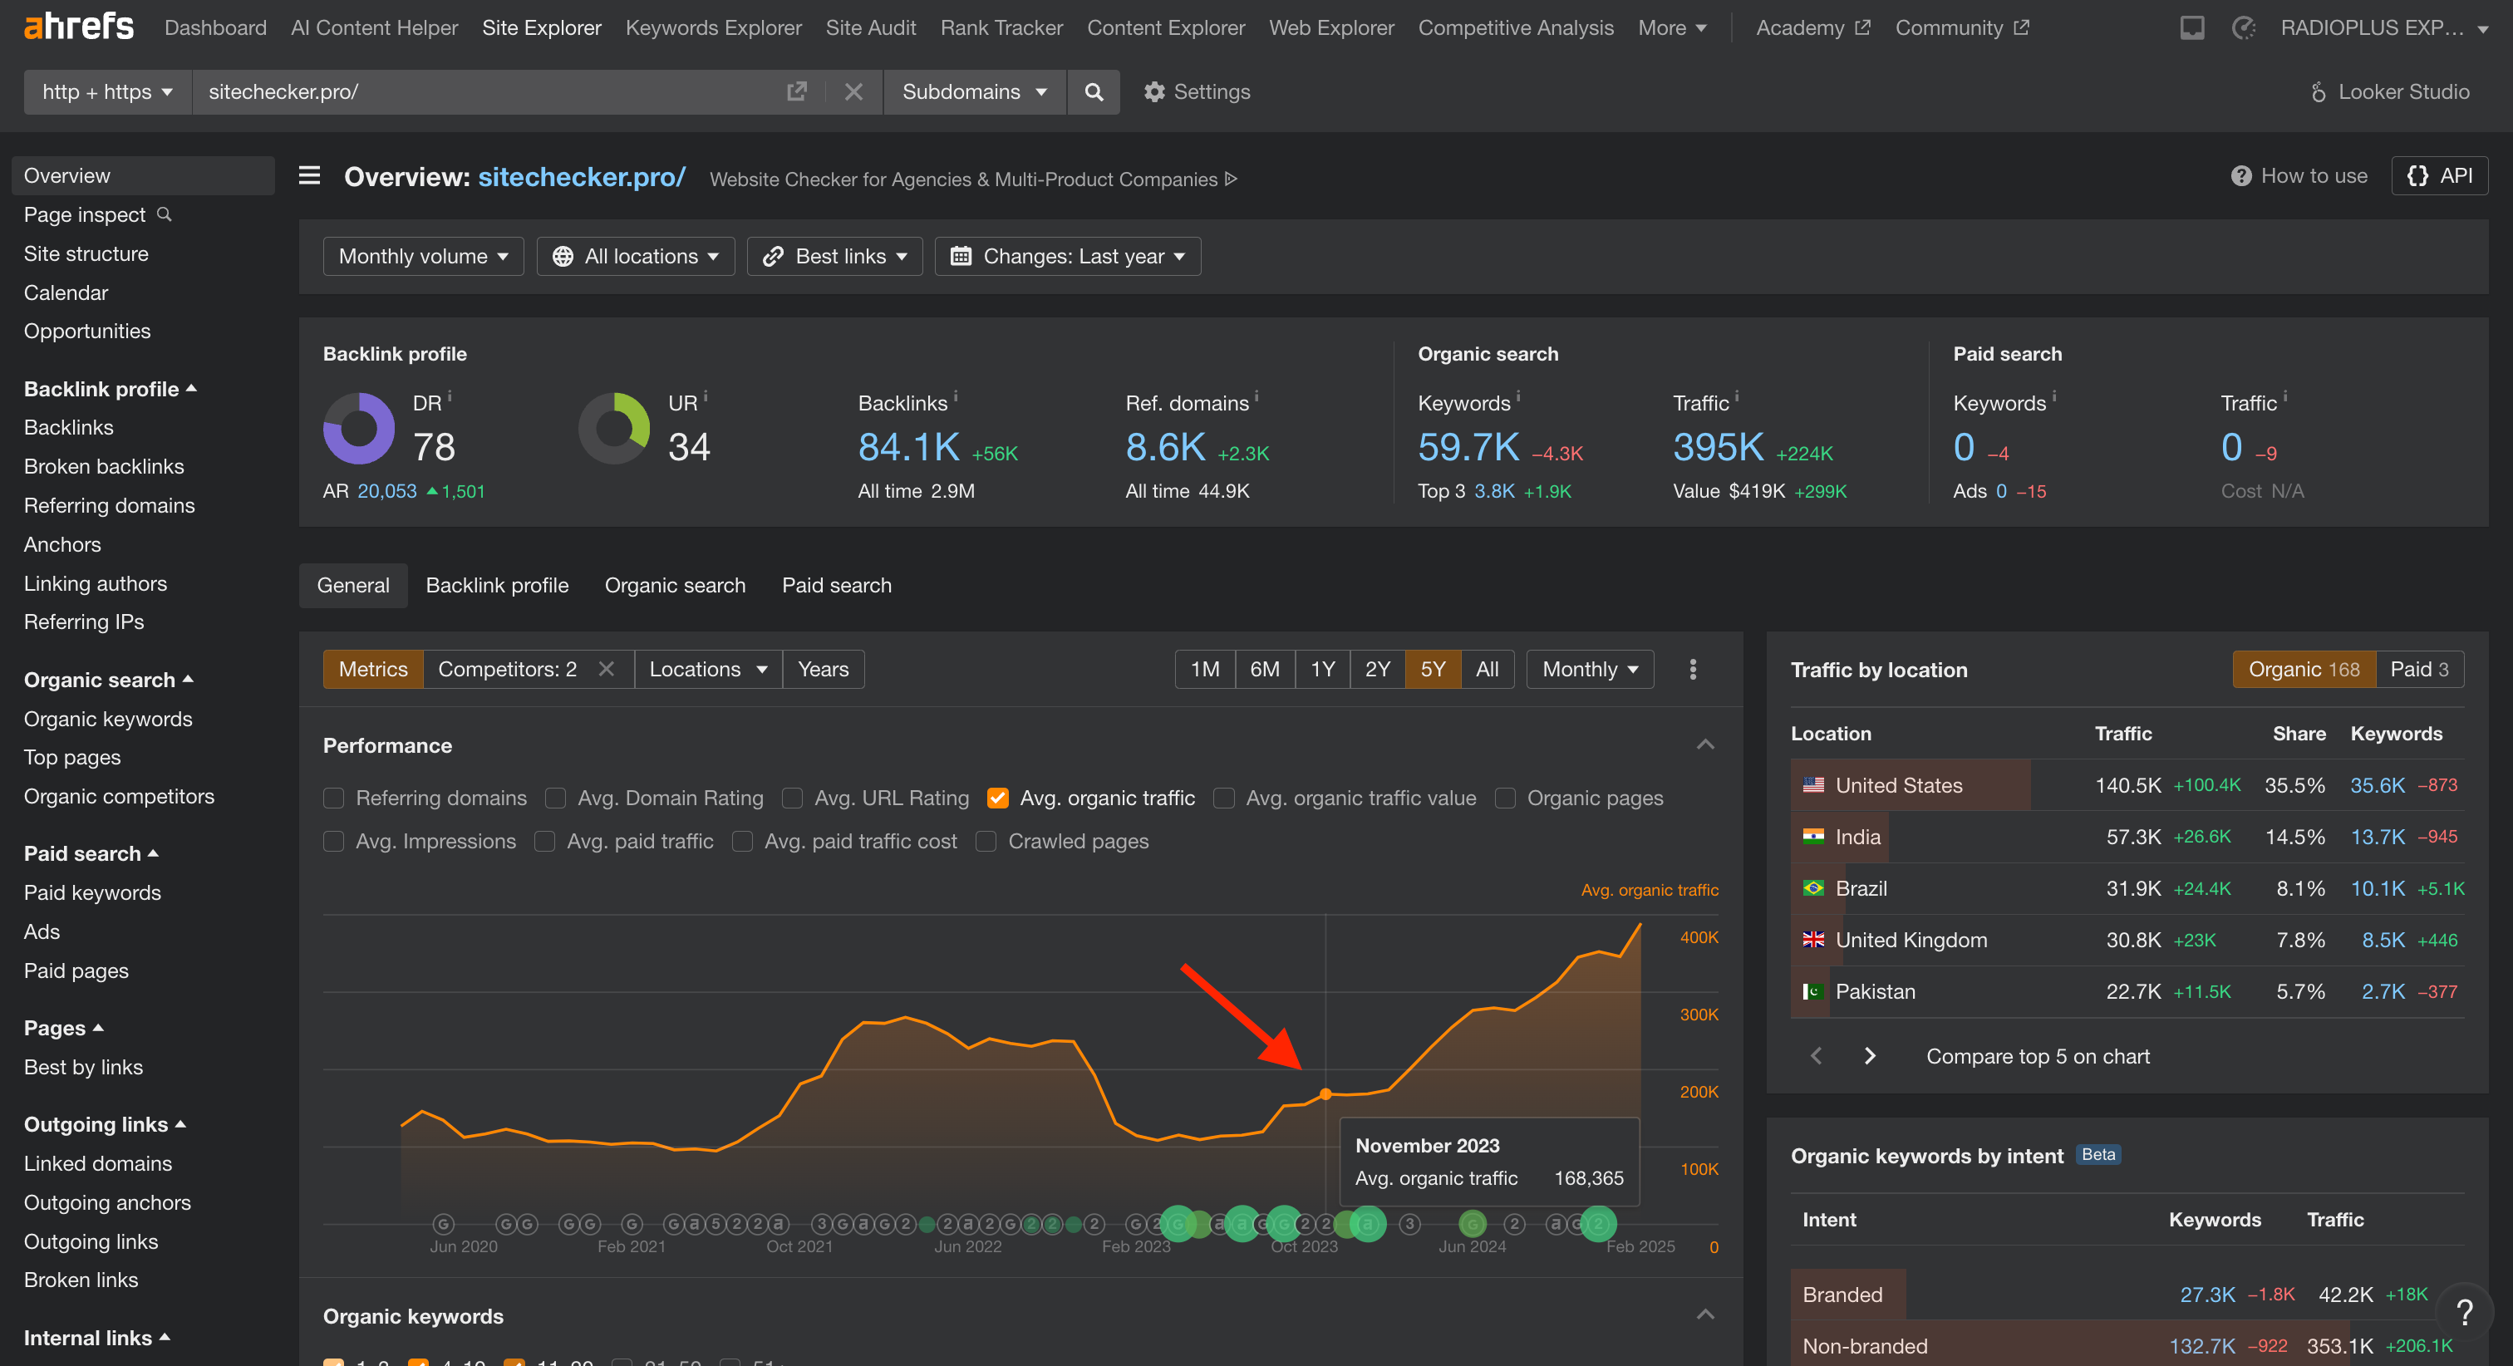Select the All time range
2513x1366 pixels.
[x=1487, y=668]
